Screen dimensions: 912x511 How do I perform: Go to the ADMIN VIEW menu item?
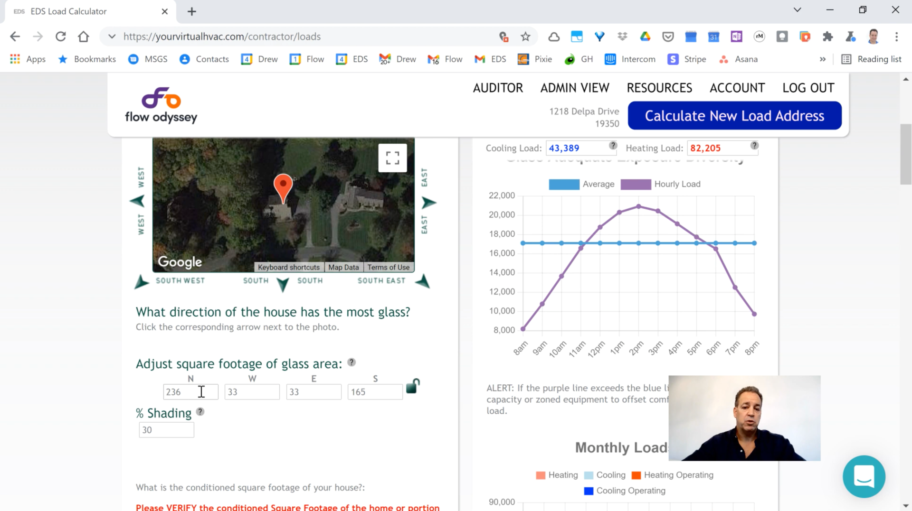tap(575, 88)
